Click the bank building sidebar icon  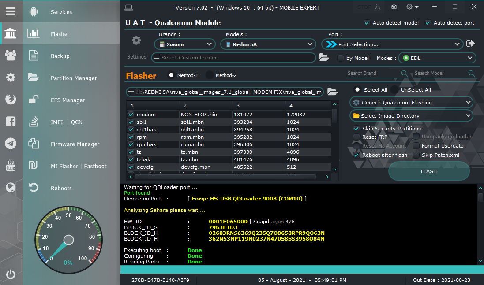click(x=11, y=33)
